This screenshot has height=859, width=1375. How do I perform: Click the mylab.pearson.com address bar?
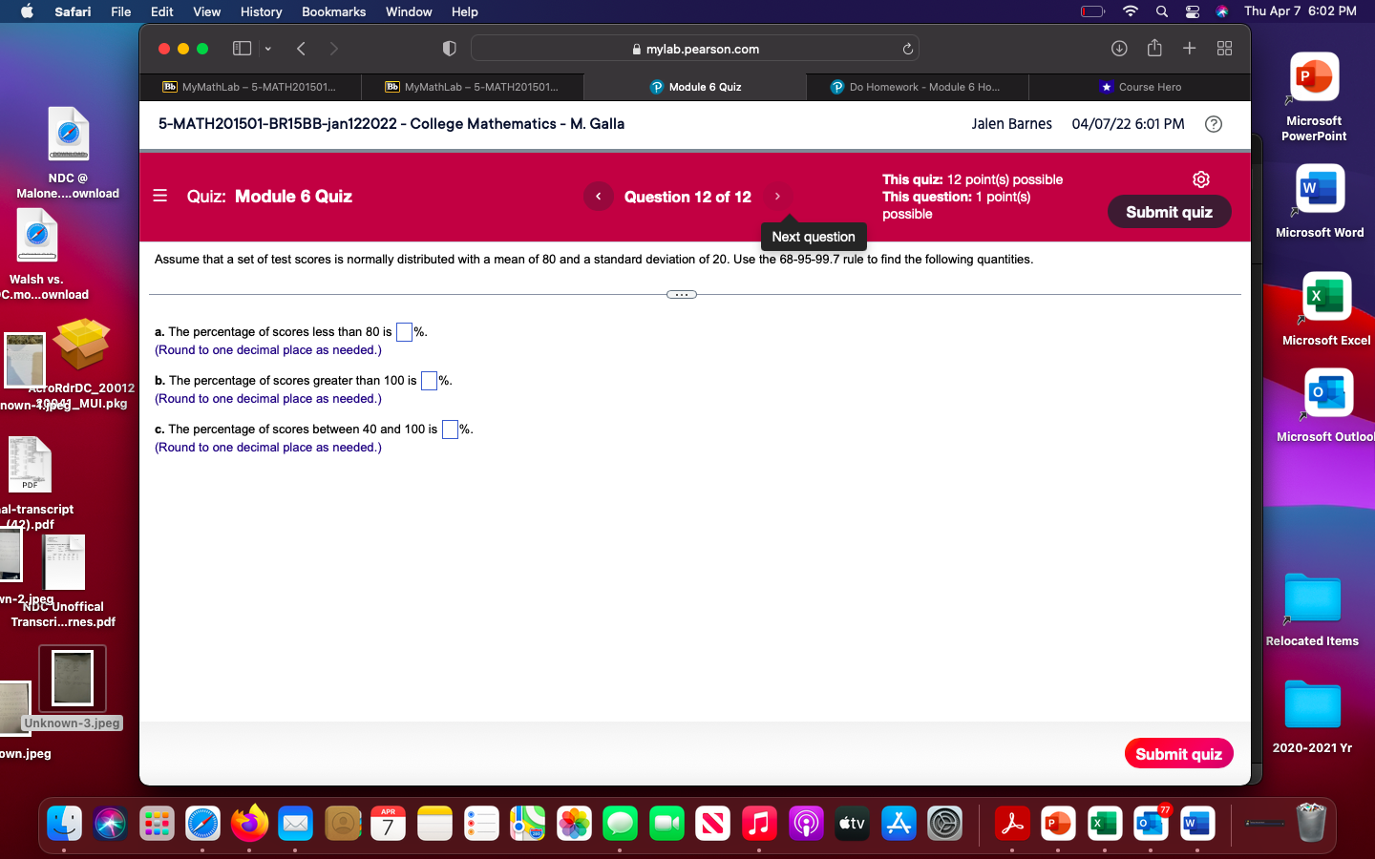[695, 49]
